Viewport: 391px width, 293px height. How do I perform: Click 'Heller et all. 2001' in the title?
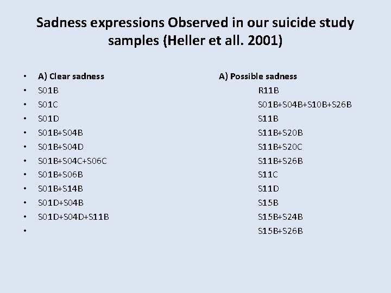click(223, 41)
